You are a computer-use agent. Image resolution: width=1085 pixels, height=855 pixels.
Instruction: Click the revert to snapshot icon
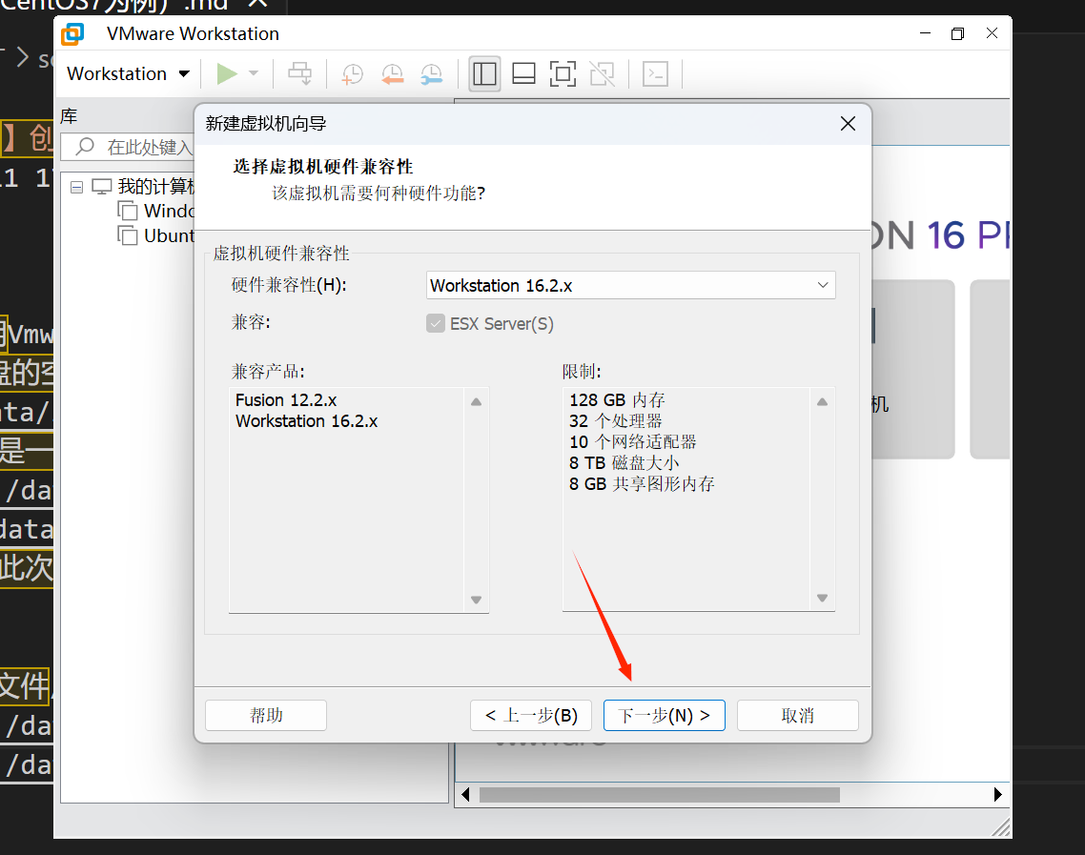click(393, 73)
